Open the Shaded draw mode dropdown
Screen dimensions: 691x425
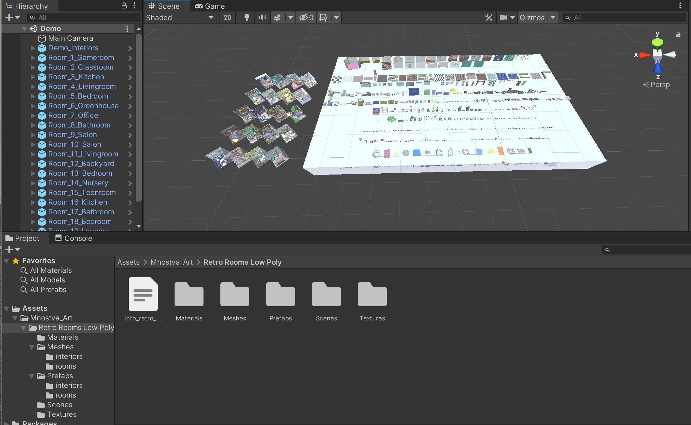(180, 17)
